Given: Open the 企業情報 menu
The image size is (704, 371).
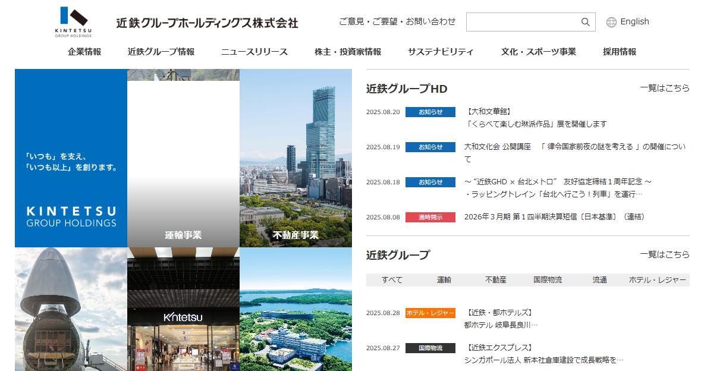Looking at the screenshot, I should 84,52.
